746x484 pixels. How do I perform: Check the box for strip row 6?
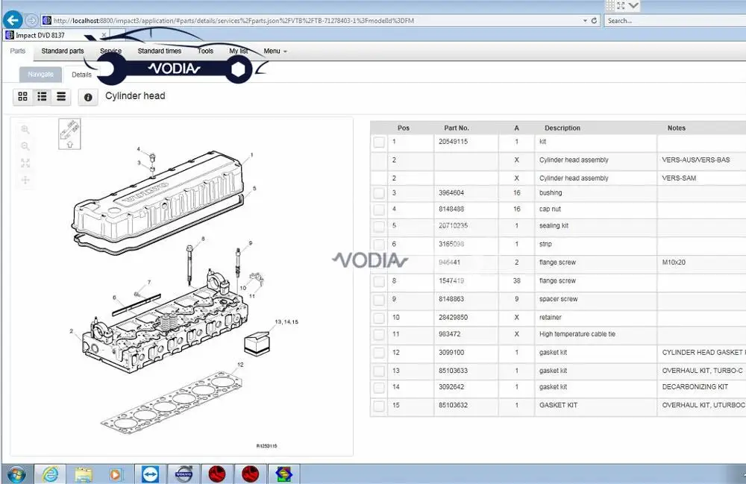(x=379, y=245)
